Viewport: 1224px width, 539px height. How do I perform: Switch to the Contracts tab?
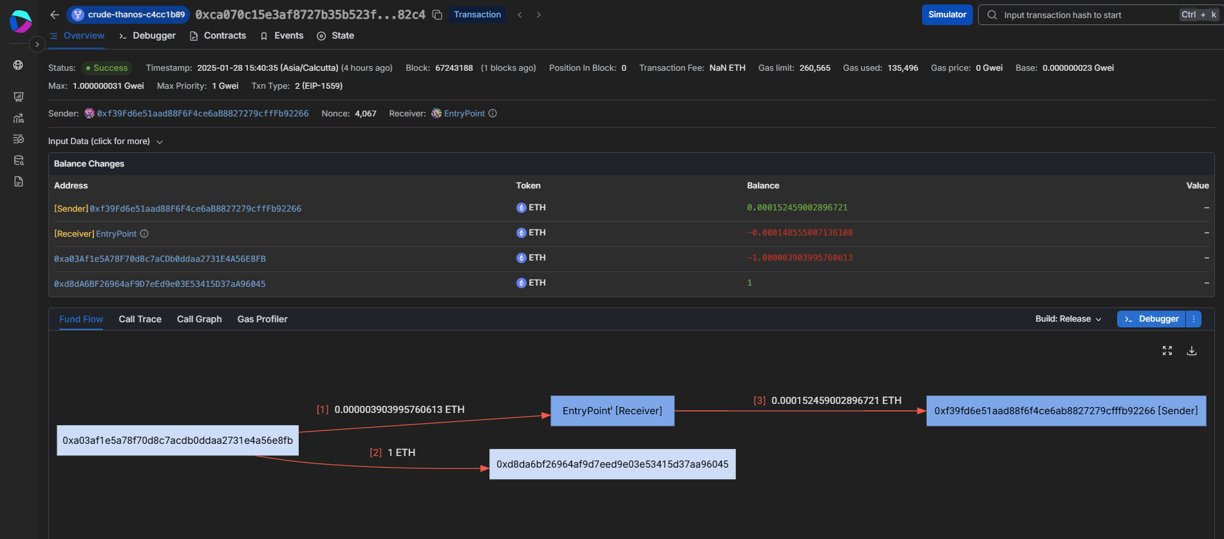218,36
